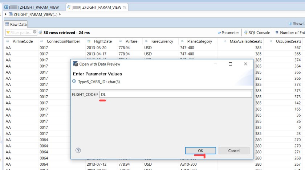305x170 pixels.
Task: Click the PlaneCategory column header
Action: [x=200, y=41]
